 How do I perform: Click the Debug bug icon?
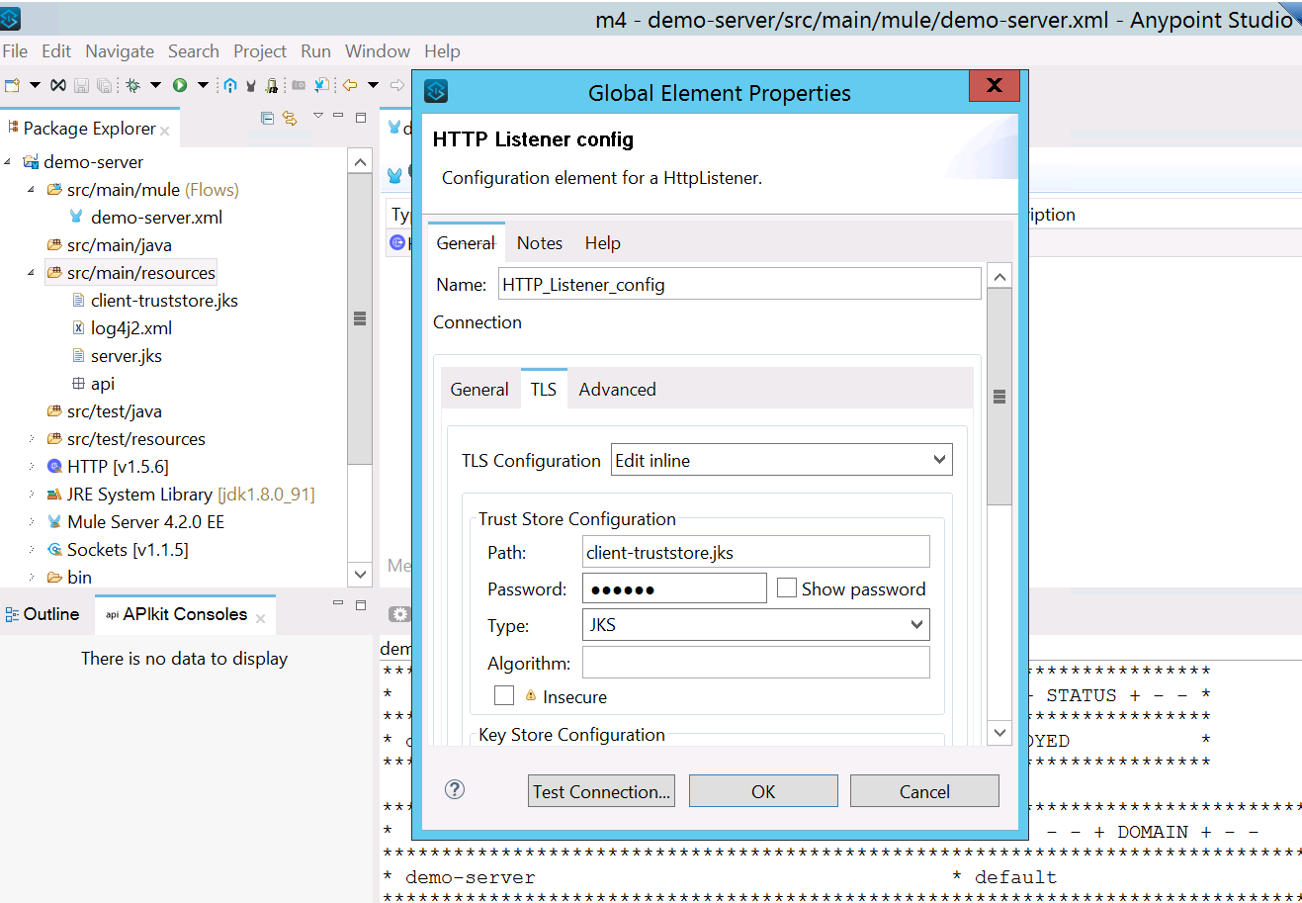(132, 86)
